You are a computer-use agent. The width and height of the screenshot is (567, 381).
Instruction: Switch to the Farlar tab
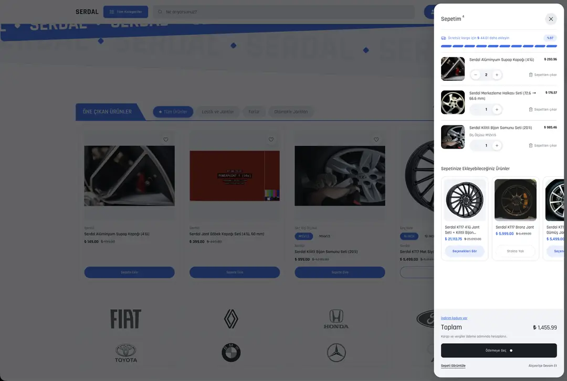(254, 112)
